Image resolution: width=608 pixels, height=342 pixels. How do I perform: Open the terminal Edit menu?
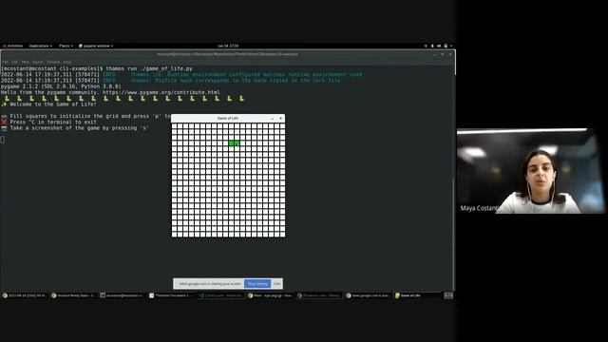pyautogui.click(x=15, y=62)
